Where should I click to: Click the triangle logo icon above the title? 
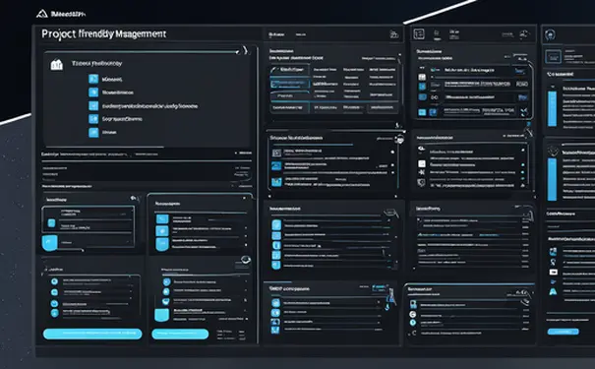41,14
